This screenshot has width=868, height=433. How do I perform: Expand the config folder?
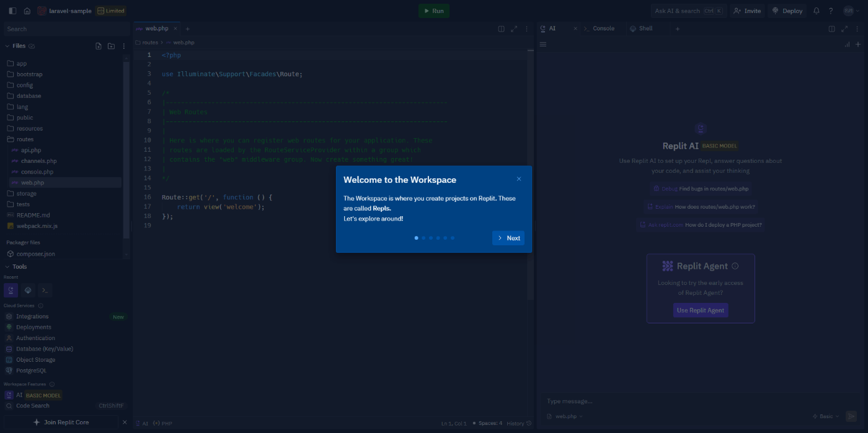coord(63,85)
